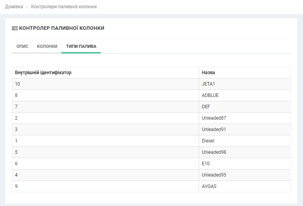Select the JETA1 fuel name cell
The height and width of the screenshot is (206, 303).
(x=209, y=84)
